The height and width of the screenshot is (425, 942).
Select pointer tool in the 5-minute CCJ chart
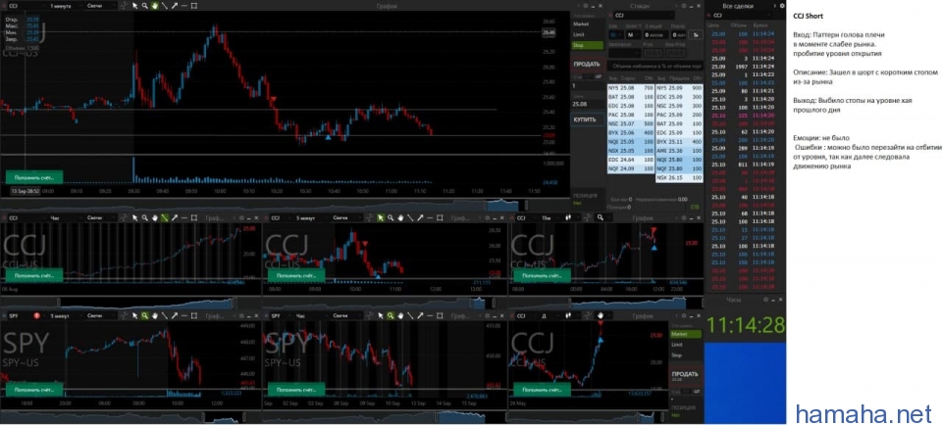(380, 217)
